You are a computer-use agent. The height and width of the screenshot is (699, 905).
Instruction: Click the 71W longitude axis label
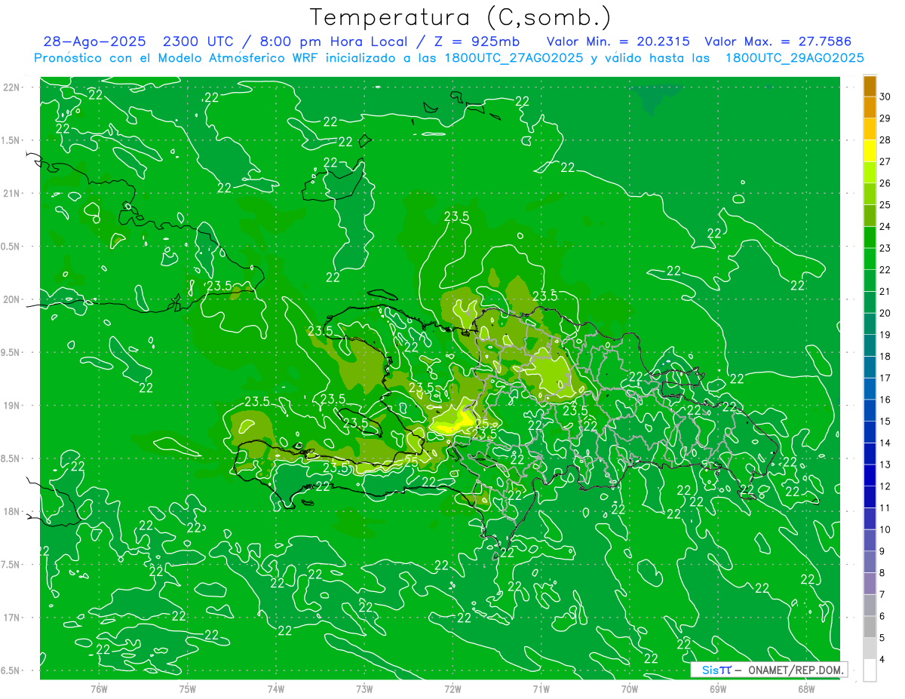(541, 689)
